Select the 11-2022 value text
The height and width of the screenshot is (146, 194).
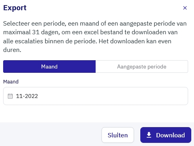tap(27, 96)
